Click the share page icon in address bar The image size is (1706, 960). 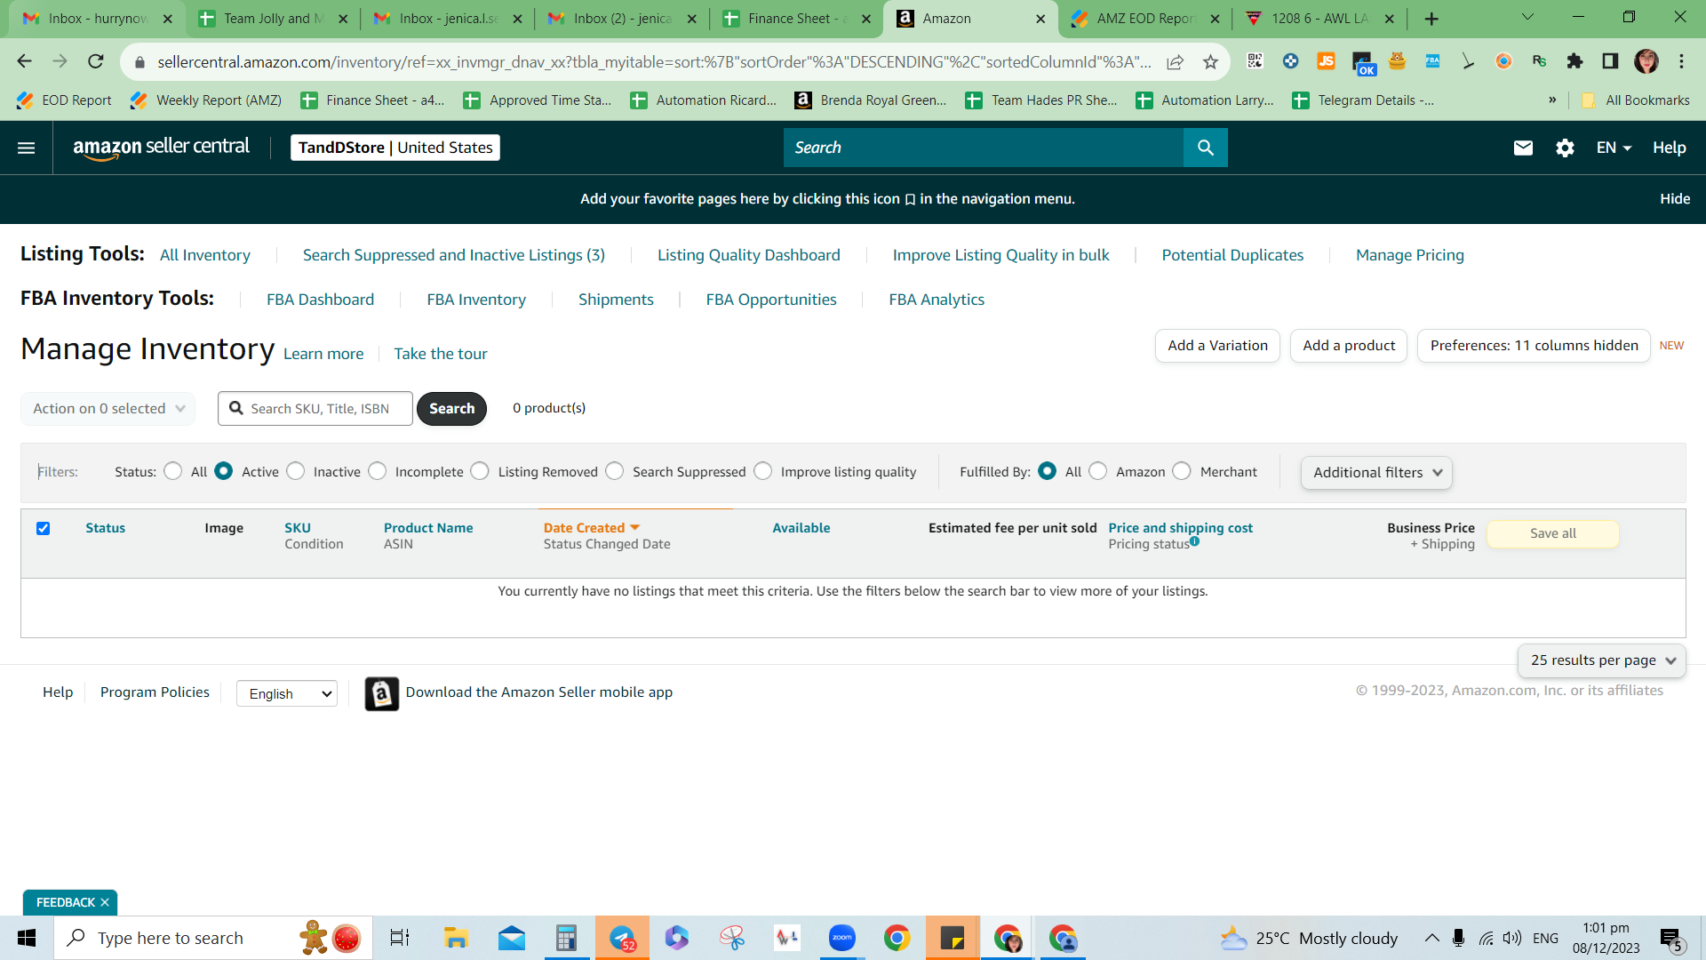(1175, 61)
